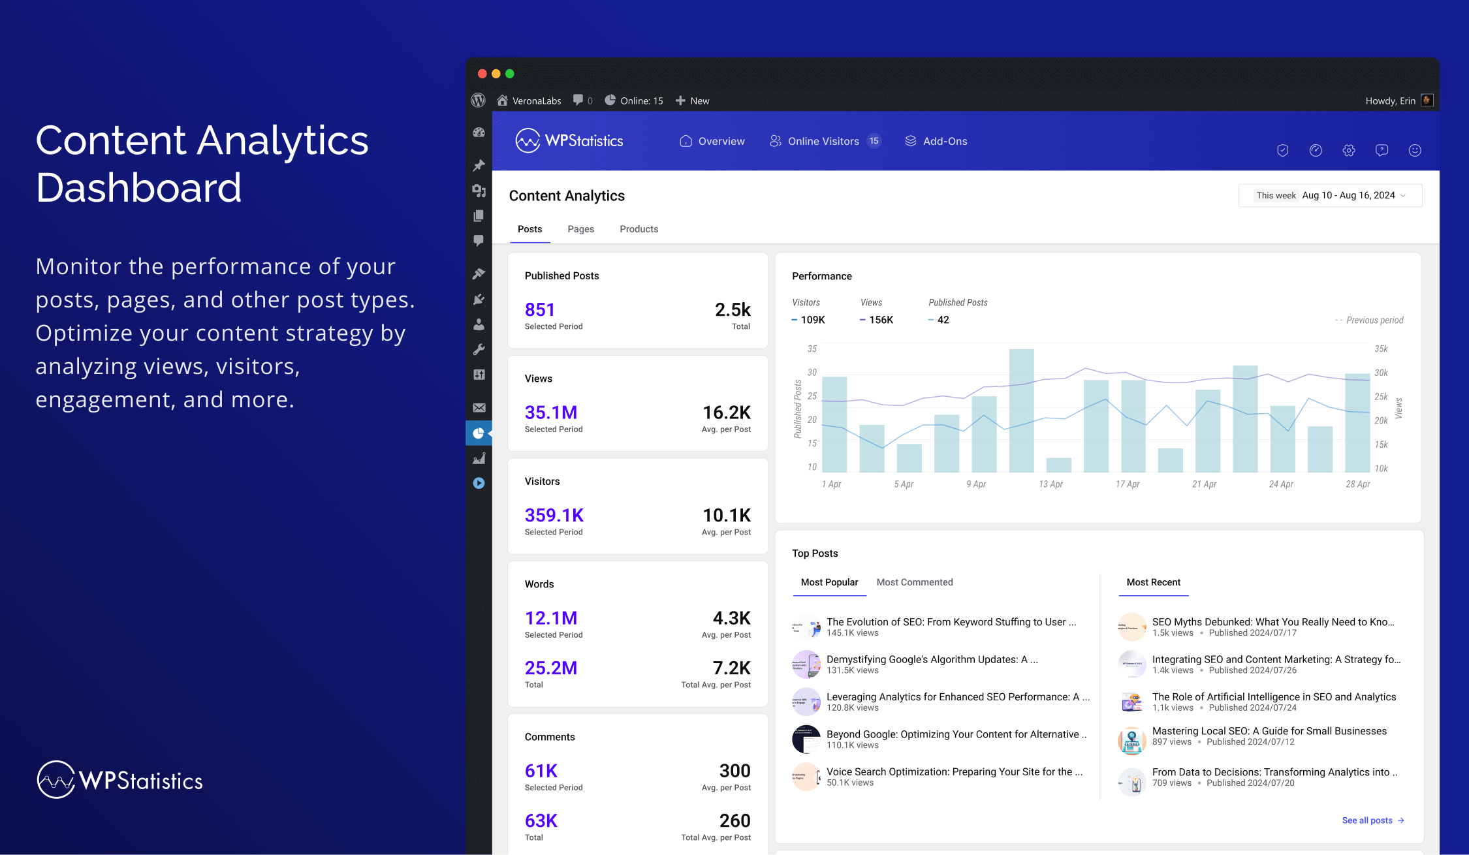Screen dimensions: 1469x855
Task: Open 'Integrating SEO and Content Marketing' post
Action: pyautogui.click(x=1276, y=659)
